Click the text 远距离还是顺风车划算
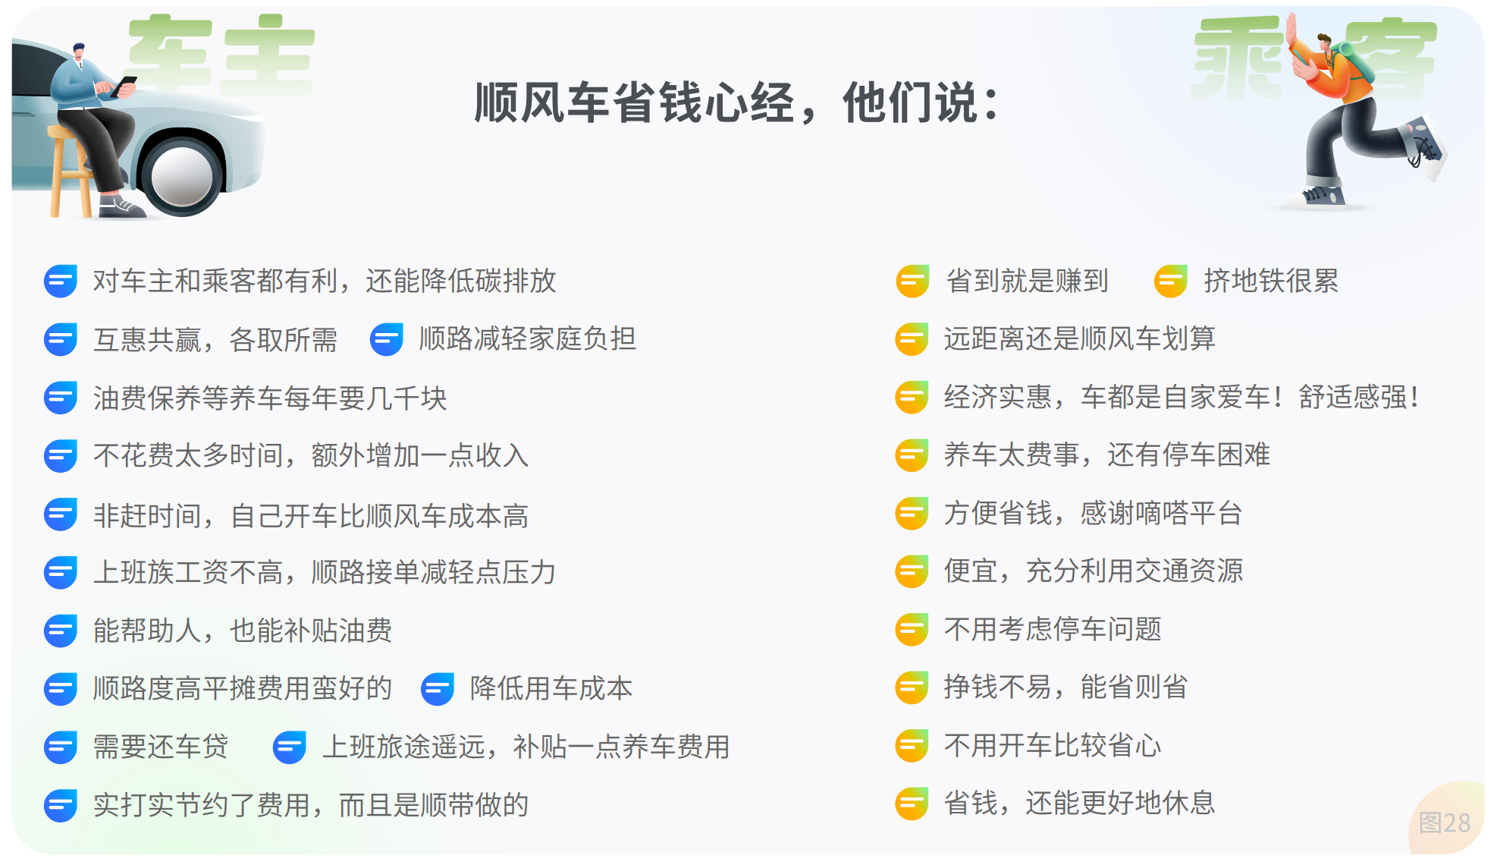This screenshot has height=862, width=1497. point(1079,338)
